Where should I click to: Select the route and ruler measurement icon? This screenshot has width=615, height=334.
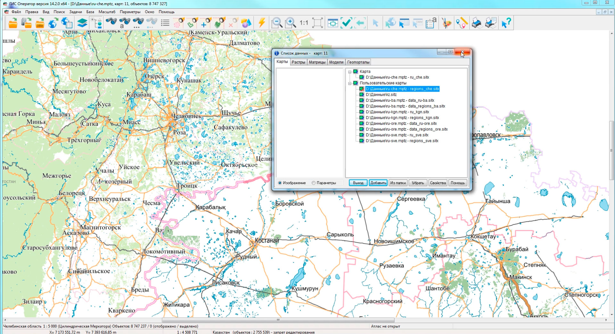pyautogui.click(x=462, y=23)
